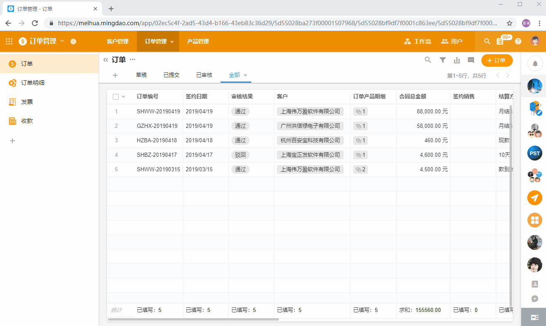Click the help question mark icon

coord(518,41)
